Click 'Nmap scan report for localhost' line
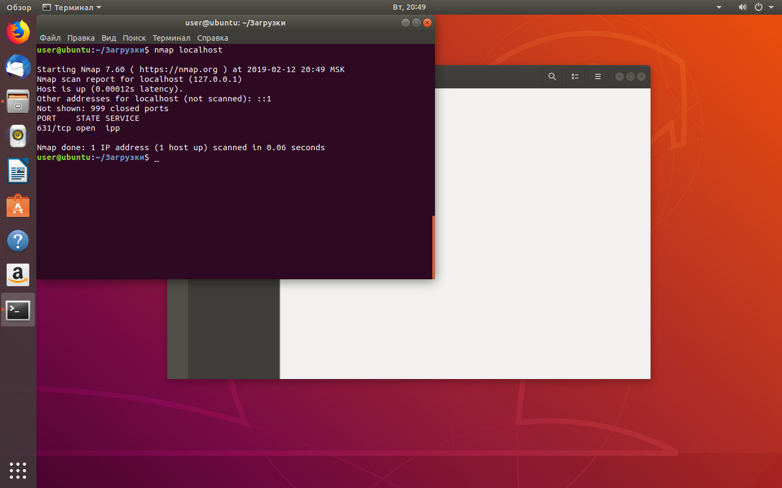Image resolution: width=782 pixels, height=488 pixels. [140, 79]
